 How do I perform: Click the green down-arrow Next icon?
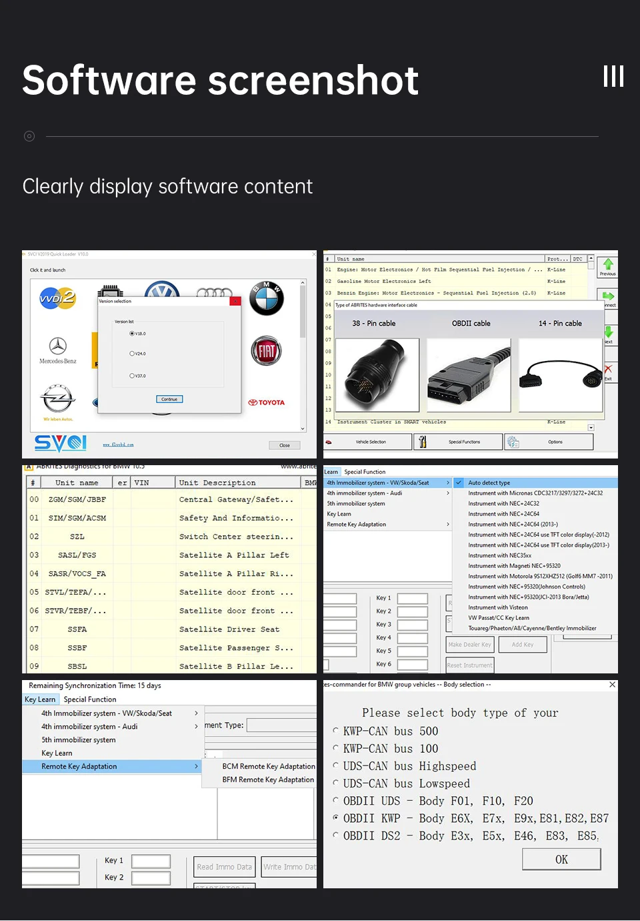tap(608, 332)
